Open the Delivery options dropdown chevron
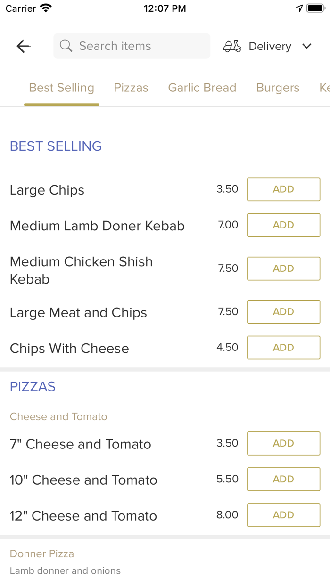Screen dimensions: 330x586 pos(307,46)
